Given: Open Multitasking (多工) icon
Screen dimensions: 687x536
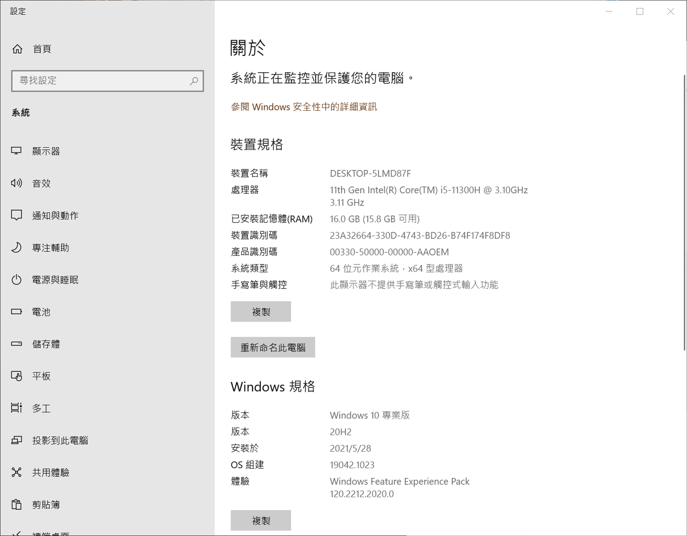Looking at the screenshot, I should coord(17,408).
